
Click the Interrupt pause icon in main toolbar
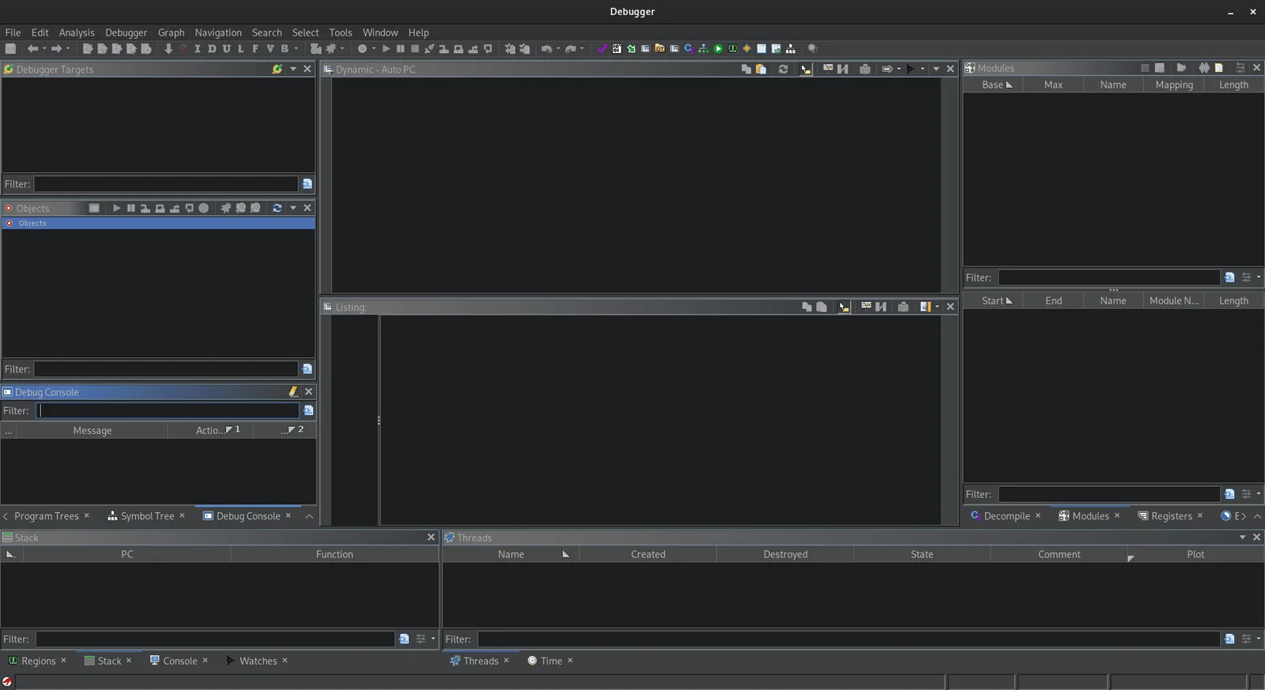click(401, 48)
